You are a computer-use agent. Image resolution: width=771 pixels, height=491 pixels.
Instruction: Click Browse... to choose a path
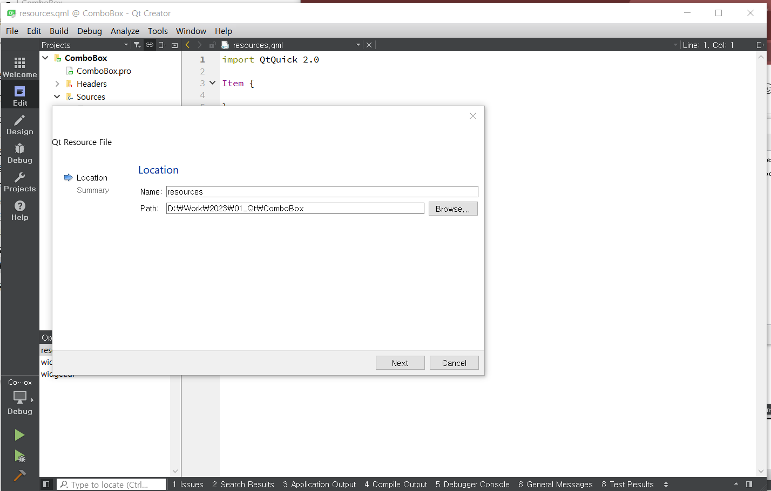pos(453,209)
